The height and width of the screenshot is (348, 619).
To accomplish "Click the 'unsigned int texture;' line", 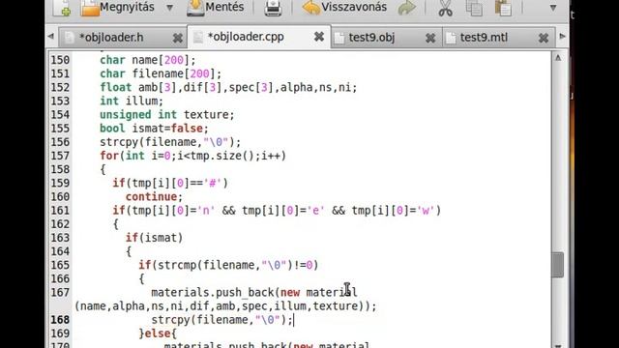I will coord(167,115).
